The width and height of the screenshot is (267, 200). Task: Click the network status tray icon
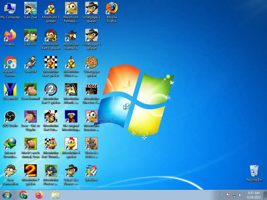tap(234, 195)
